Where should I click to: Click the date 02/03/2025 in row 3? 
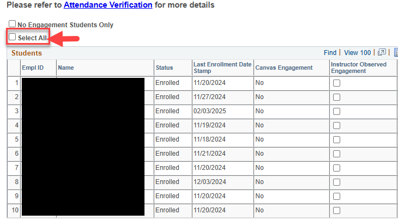[x=210, y=111]
